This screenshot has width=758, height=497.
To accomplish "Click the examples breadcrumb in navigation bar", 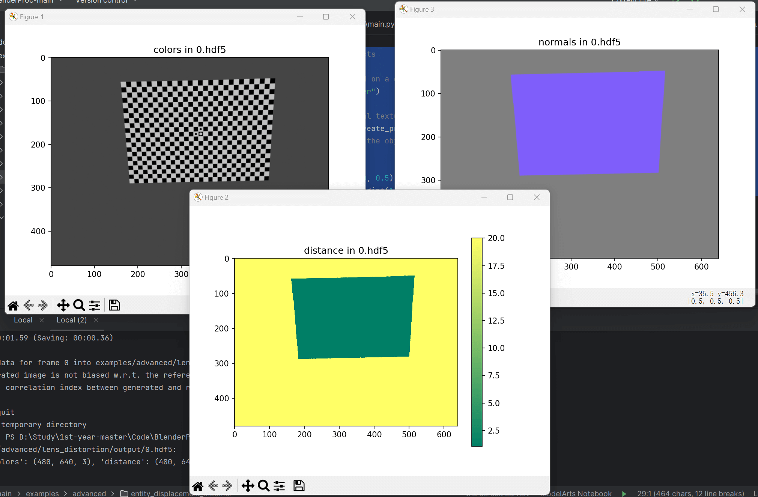I will pos(42,493).
